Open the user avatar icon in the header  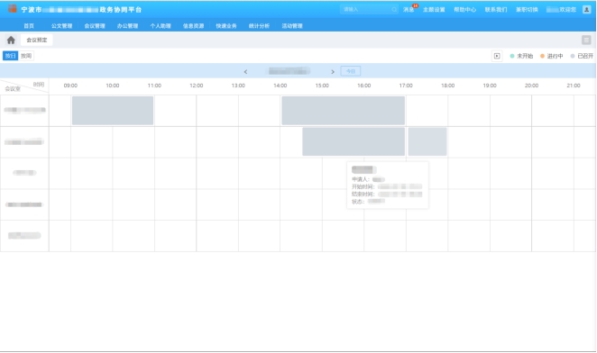pyautogui.click(x=586, y=10)
